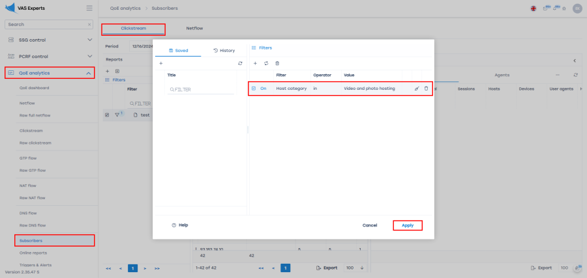Switch to the History tab
This screenshot has height=278, width=587.
click(224, 50)
